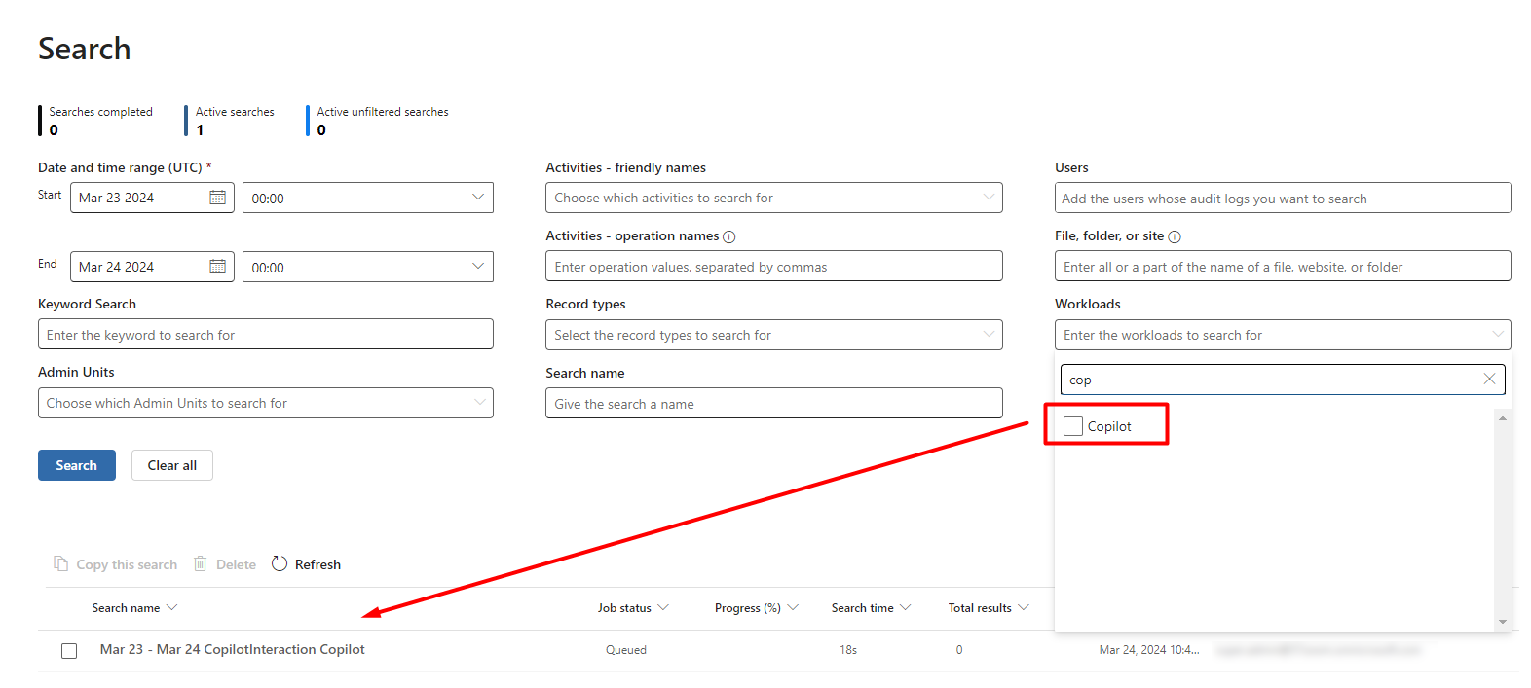The height and width of the screenshot is (688, 1531).
Task: Click the Keyword Search input field
Action: [265, 335]
